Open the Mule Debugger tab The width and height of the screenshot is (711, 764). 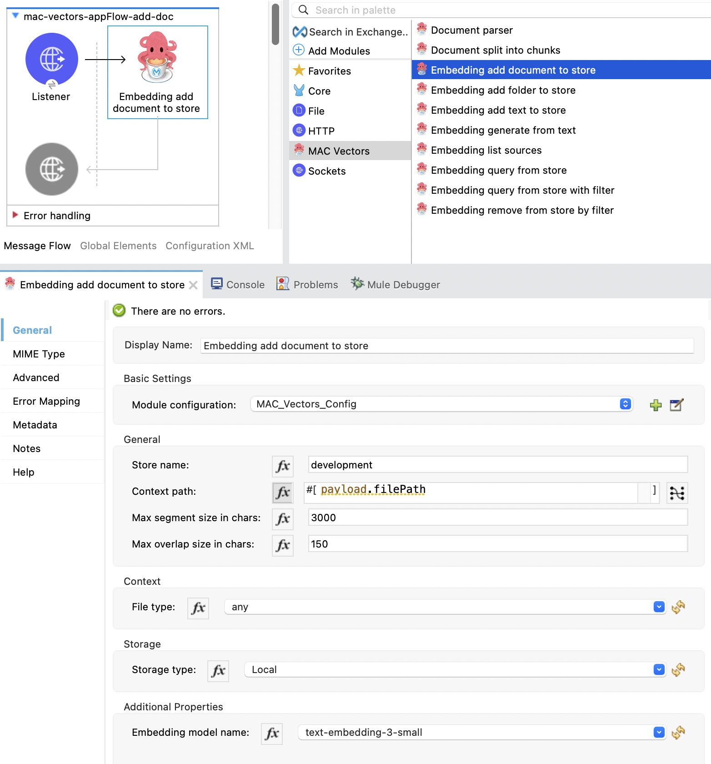tap(396, 284)
